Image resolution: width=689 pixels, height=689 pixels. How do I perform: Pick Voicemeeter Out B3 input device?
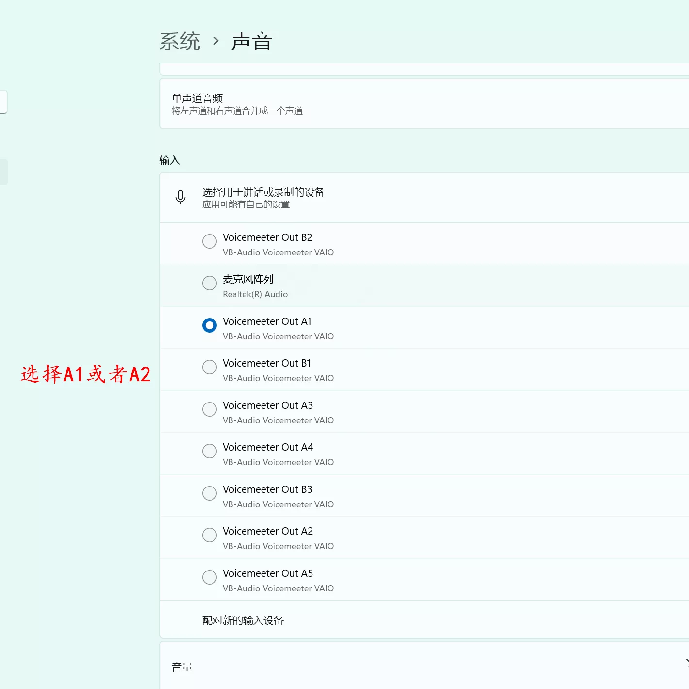(x=210, y=493)
